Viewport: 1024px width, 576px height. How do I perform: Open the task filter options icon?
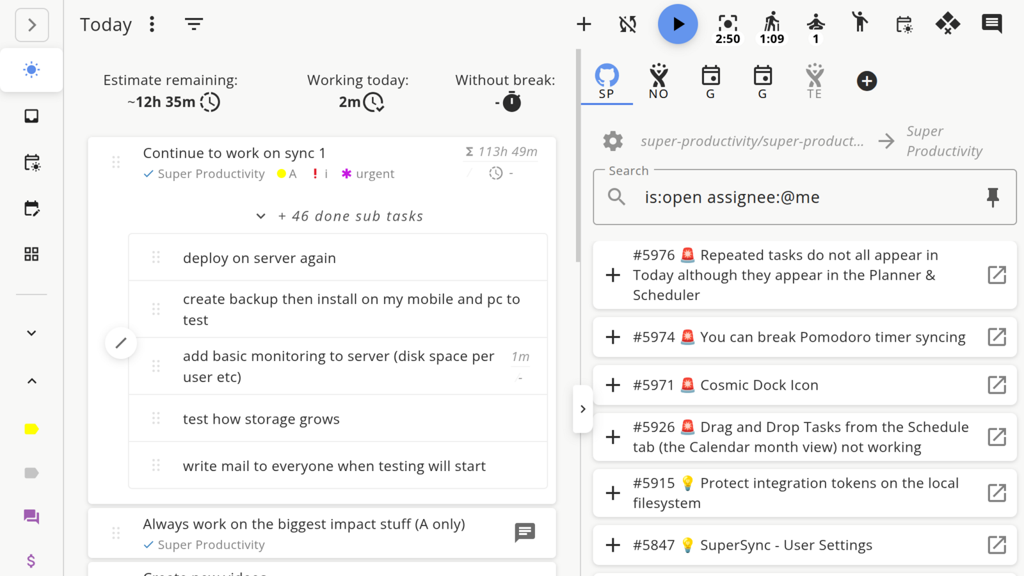(x=194, y=24)
